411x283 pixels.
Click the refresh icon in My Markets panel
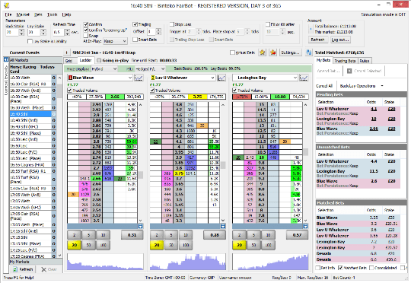pyautogui.click(x=15, y=269)
